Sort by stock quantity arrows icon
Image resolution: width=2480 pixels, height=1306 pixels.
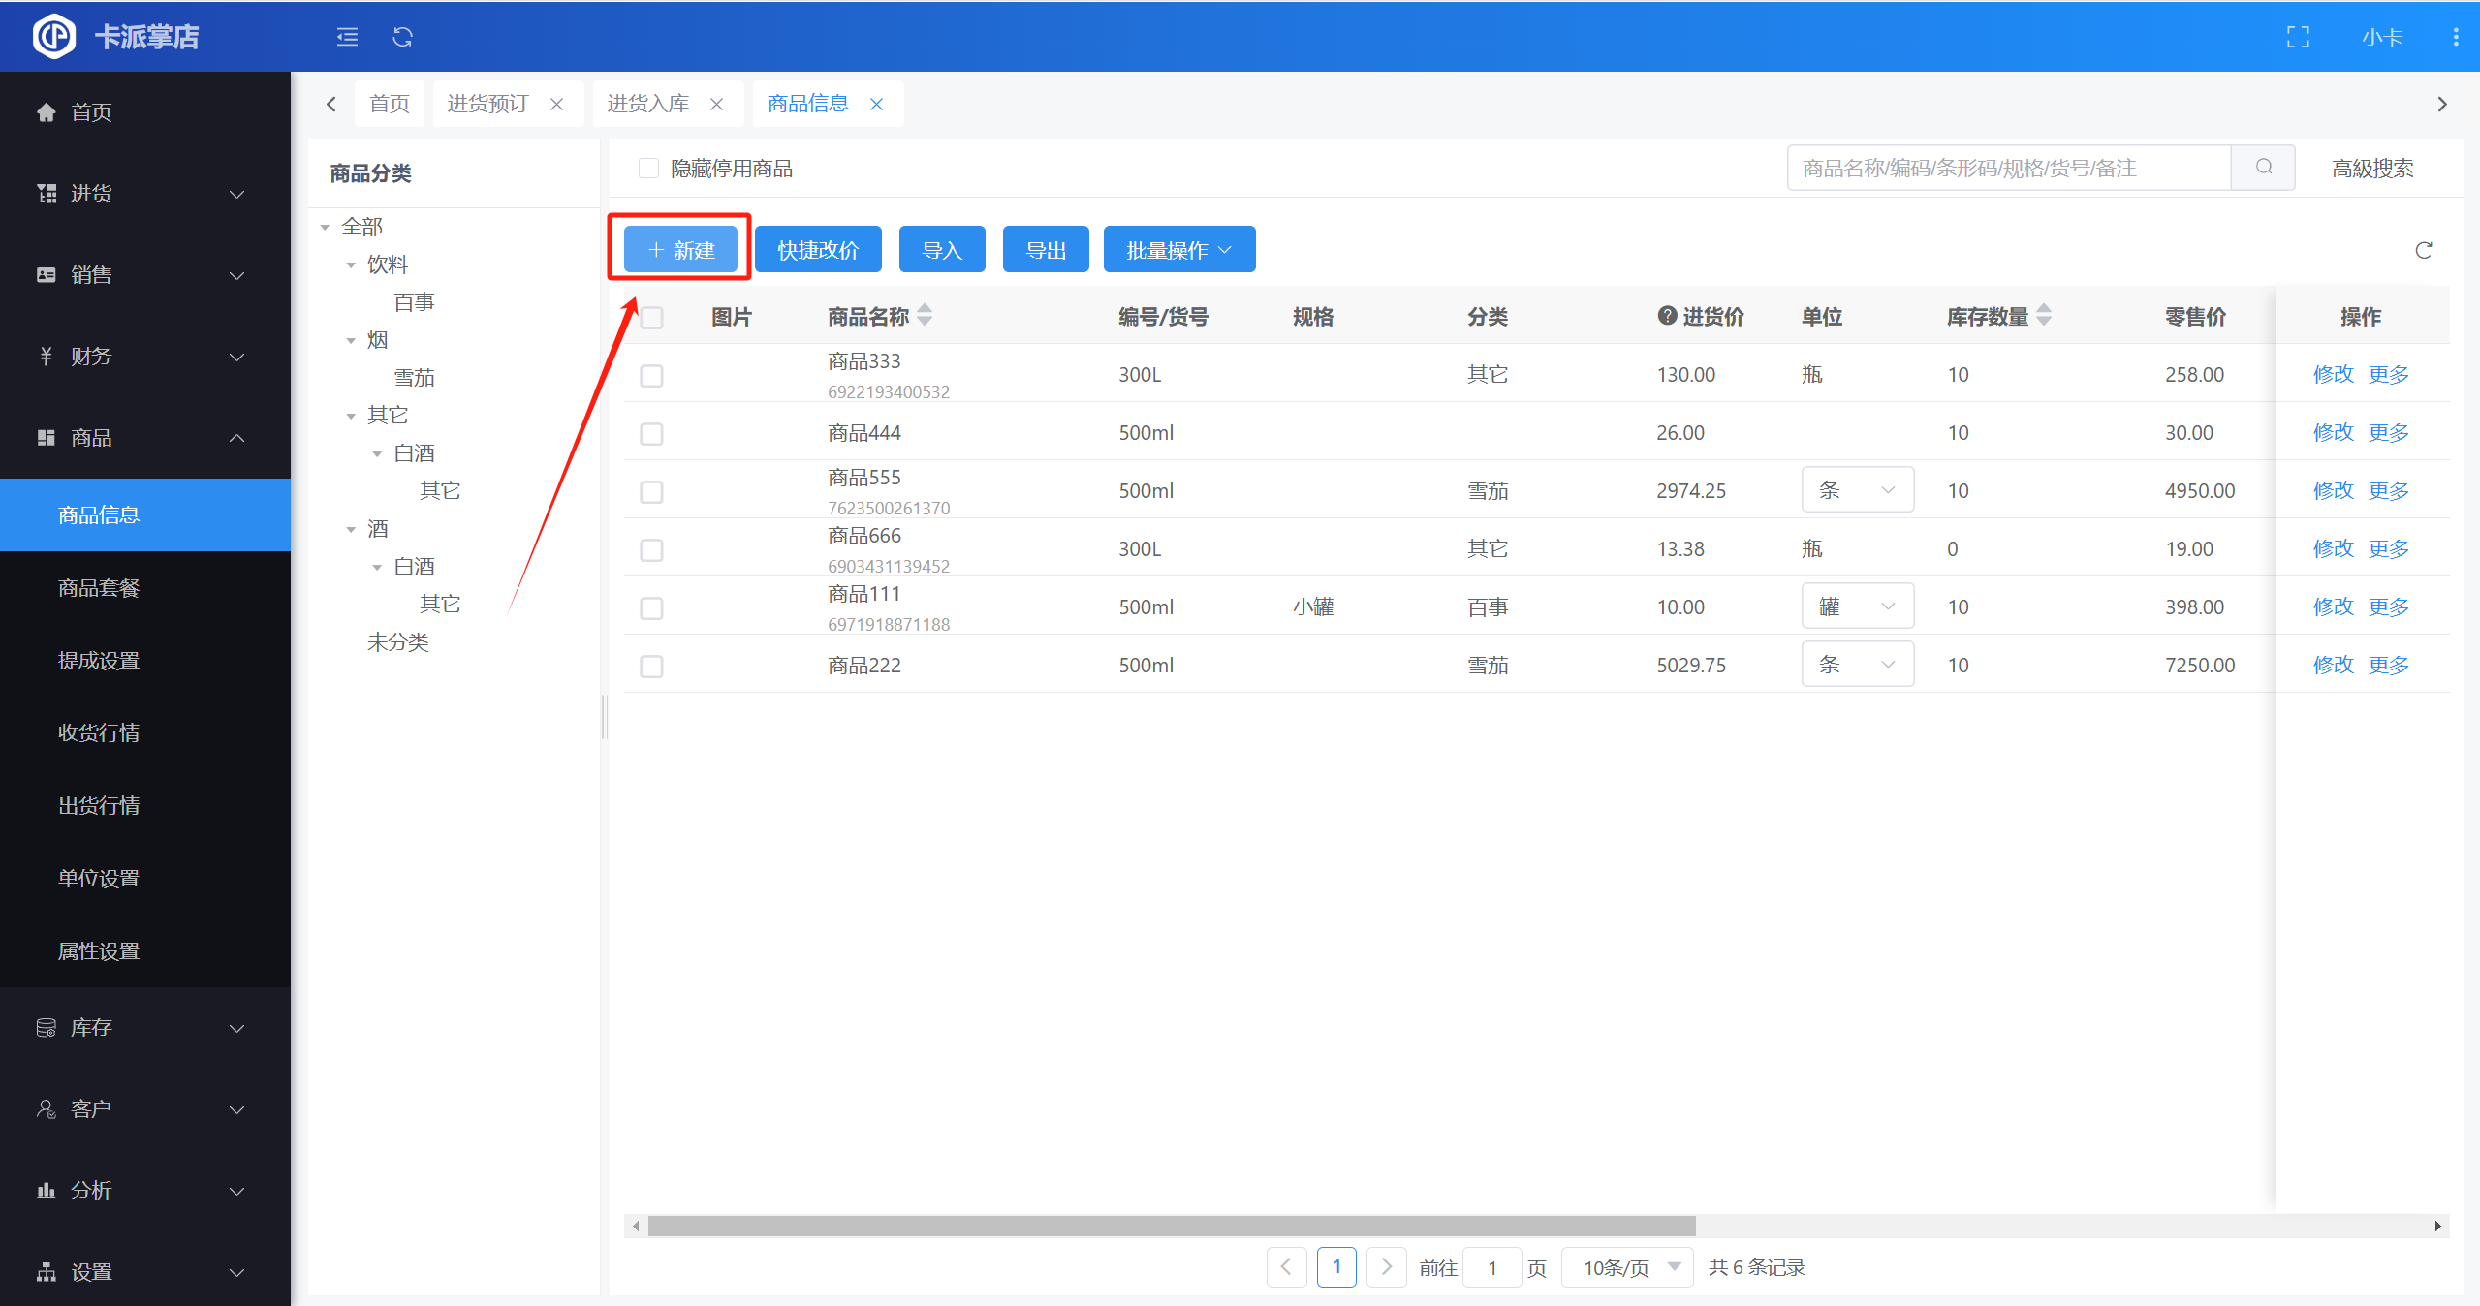[x=2044, y=316]
